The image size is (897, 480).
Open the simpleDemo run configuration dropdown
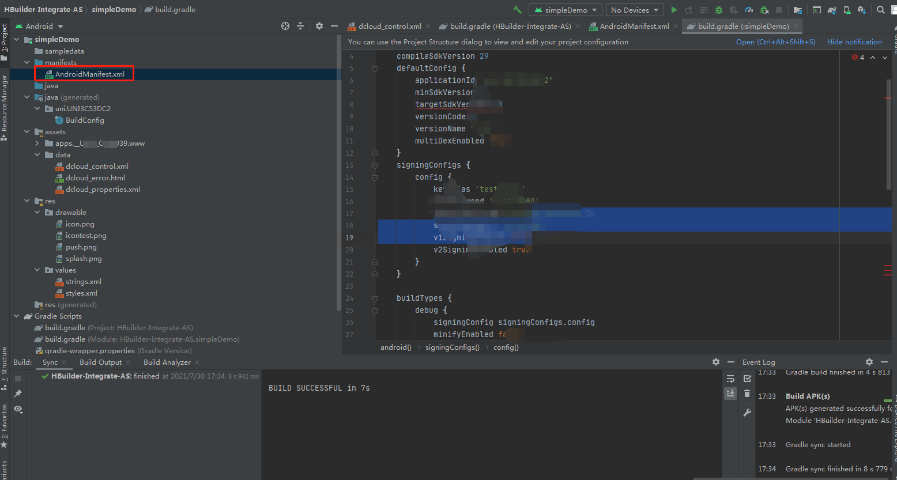[x=565, y=10]
